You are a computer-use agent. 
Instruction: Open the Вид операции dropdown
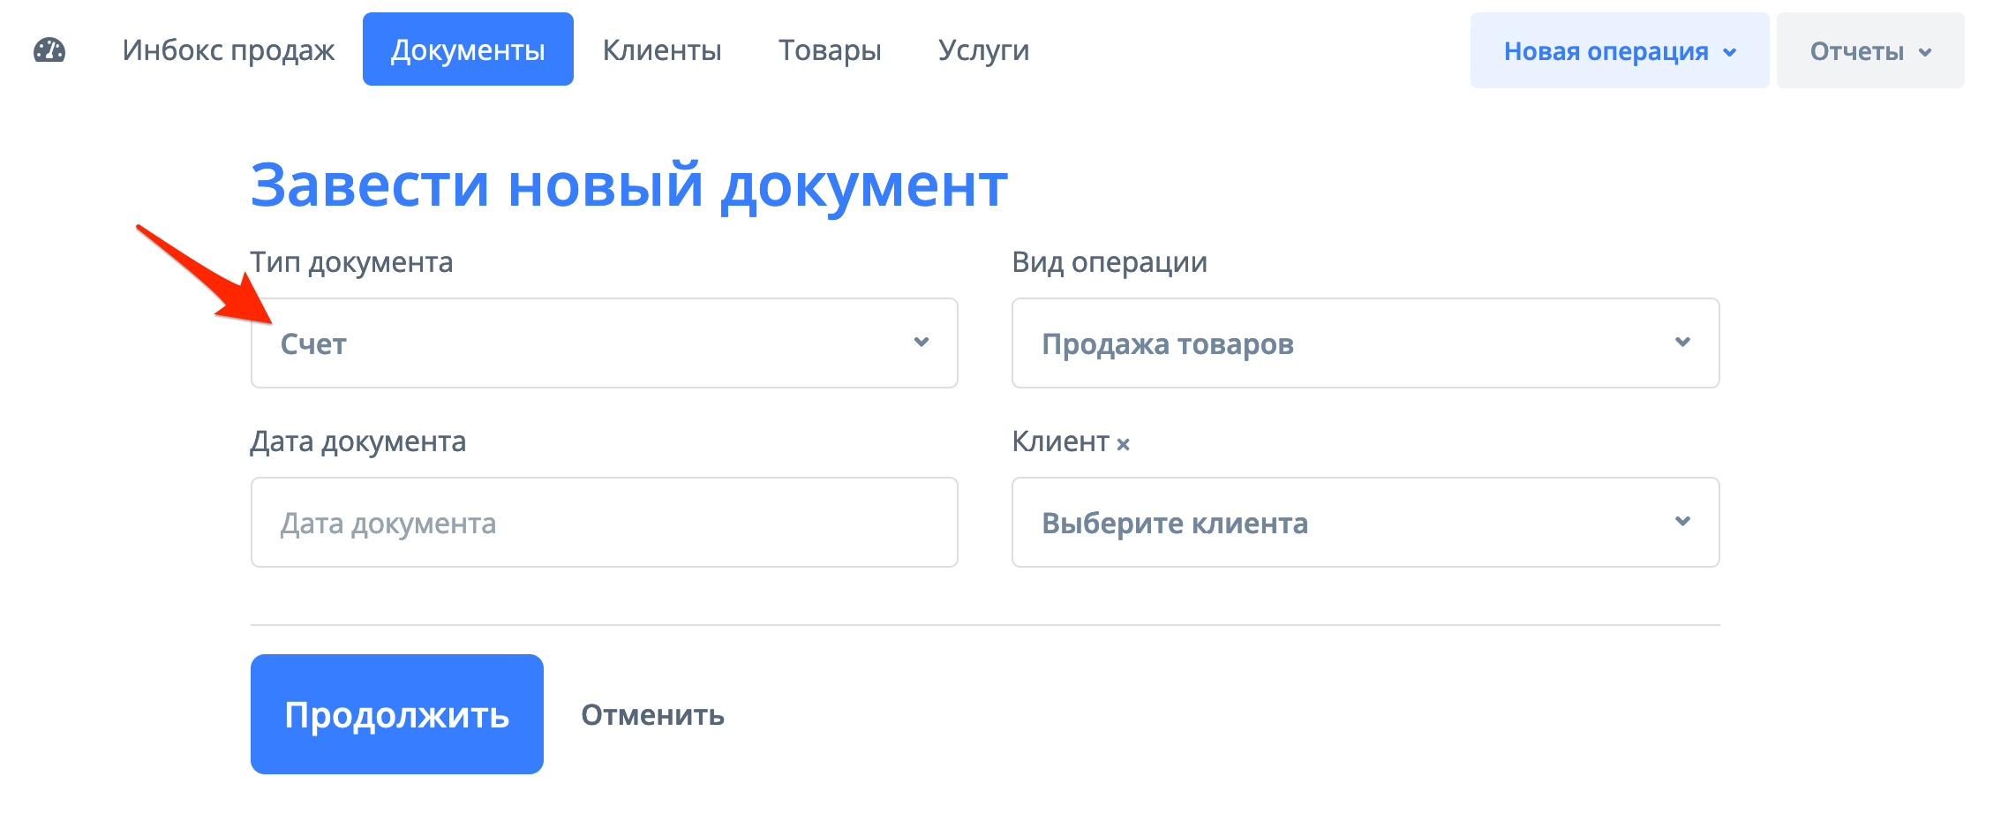(x=1365, y=343)
